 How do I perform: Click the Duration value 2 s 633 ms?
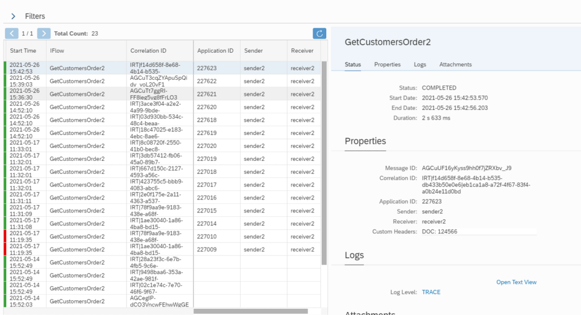point(436,118)
